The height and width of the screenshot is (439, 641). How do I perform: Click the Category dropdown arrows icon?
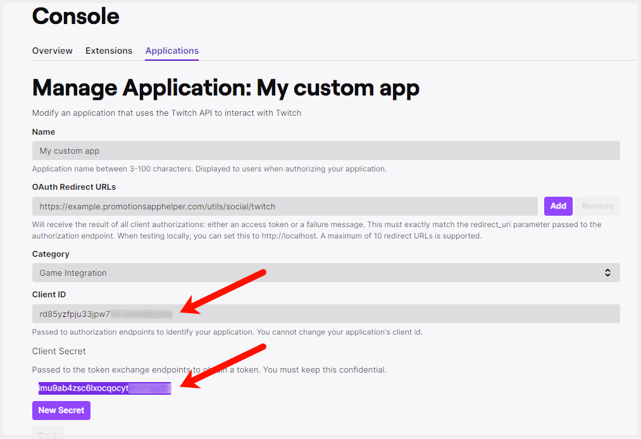click(x=607, y=273)
